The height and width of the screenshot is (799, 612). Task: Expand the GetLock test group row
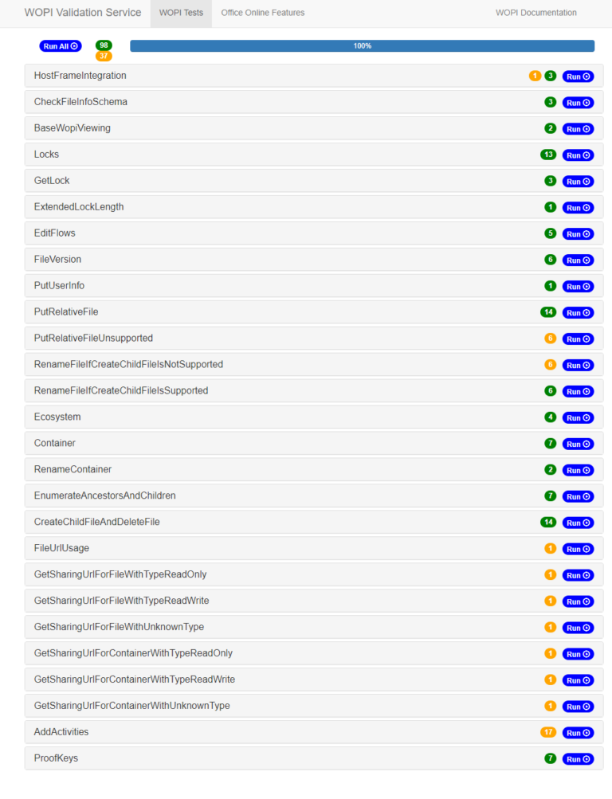coord(239,181)
